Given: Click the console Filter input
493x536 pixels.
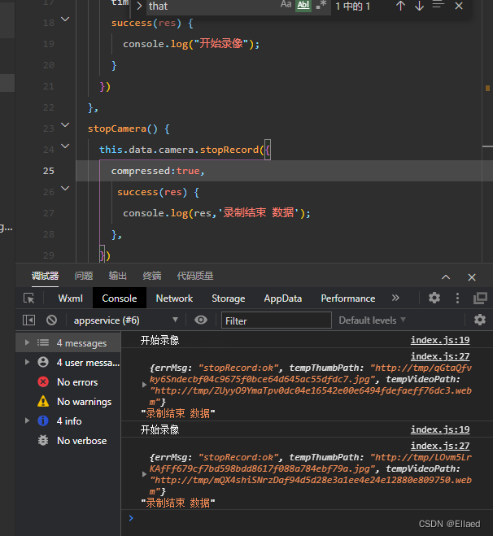Looking at the screenshot, I should pos(277,320).
